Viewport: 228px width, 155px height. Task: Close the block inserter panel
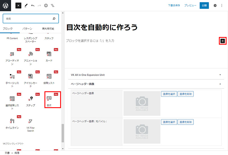point(18,5)
